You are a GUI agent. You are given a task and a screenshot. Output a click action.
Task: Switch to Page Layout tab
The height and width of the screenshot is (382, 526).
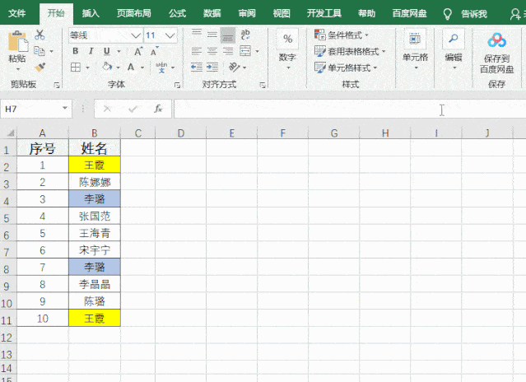coord(133,13)
